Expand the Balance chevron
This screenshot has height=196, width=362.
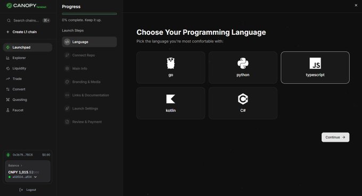click(21, 166)
